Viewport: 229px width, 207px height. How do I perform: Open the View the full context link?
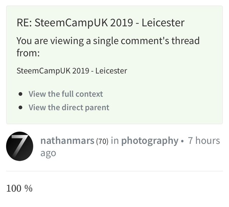point(66,94)
